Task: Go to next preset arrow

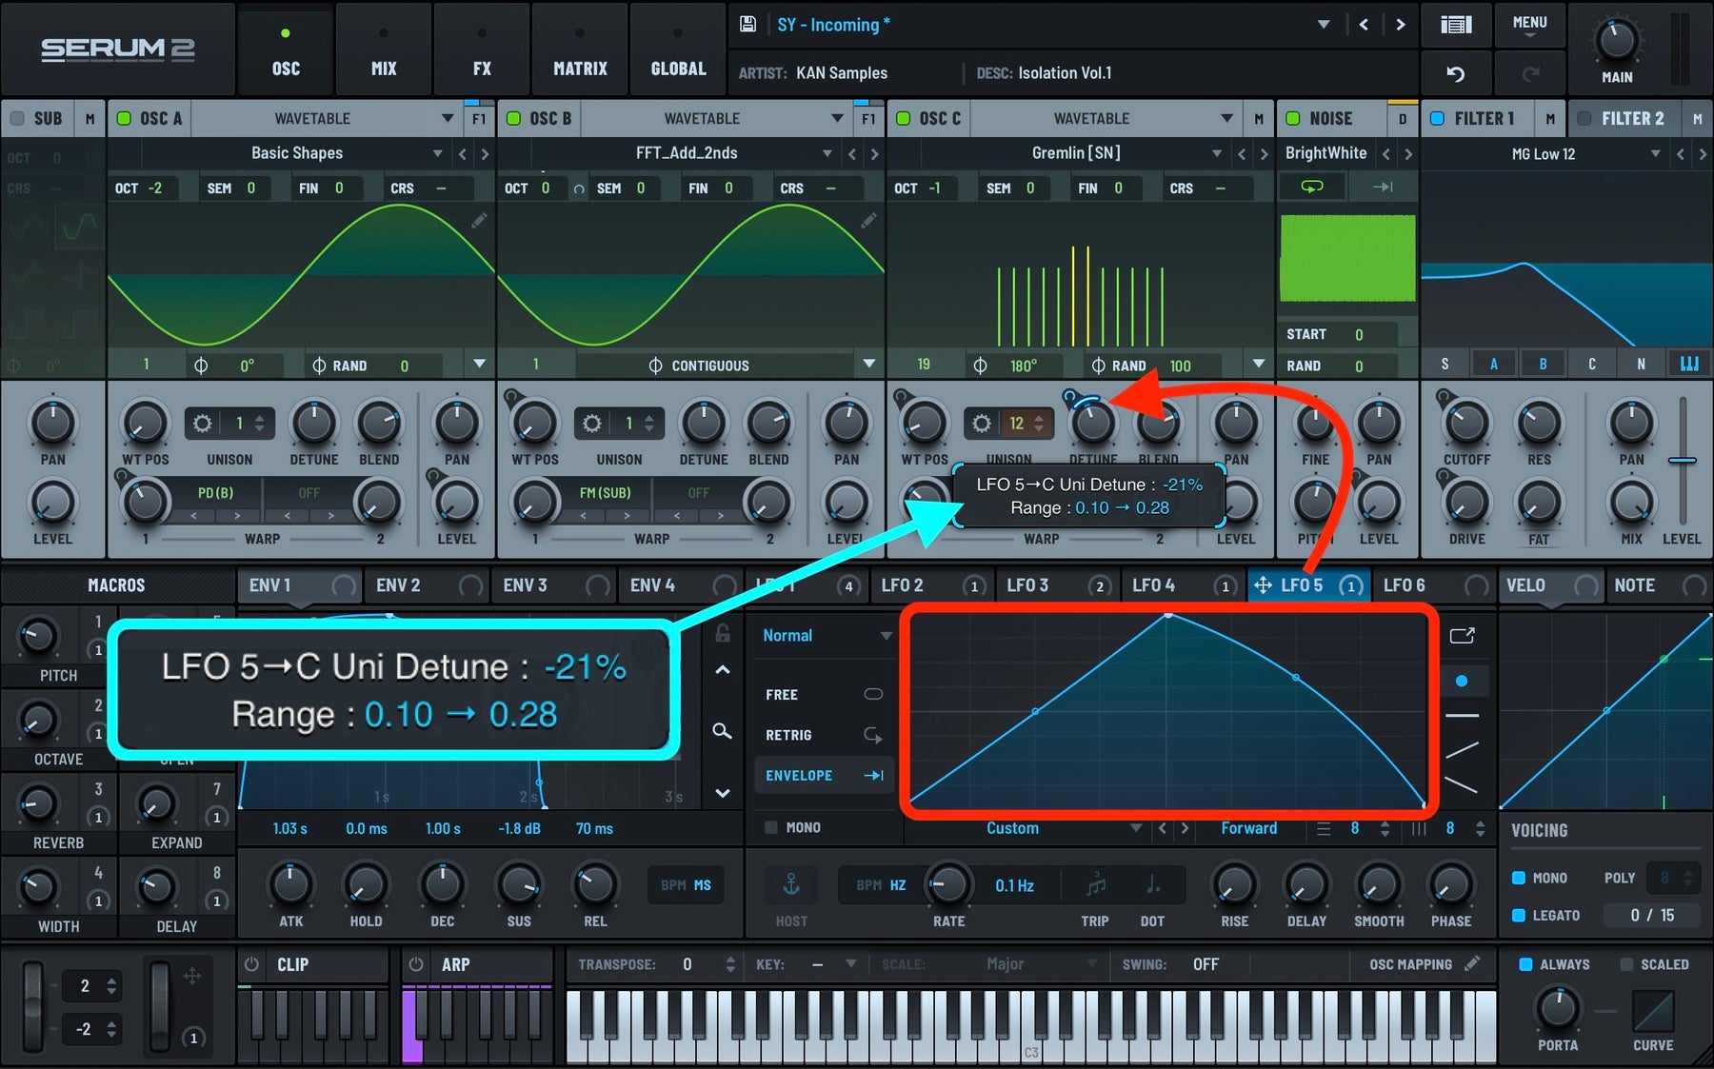Action: tap(1400, 25)
